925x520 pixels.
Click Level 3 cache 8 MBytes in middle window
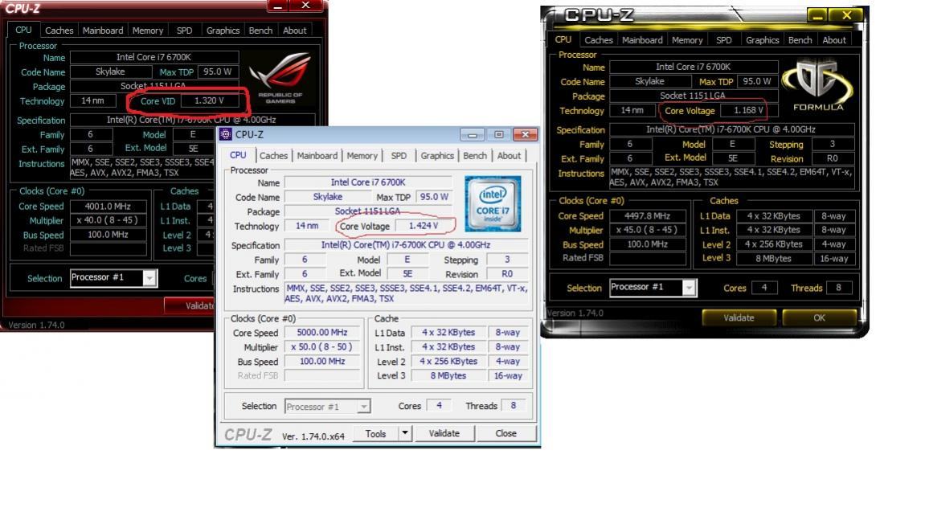pyautogui.click(x=448, y=375)
